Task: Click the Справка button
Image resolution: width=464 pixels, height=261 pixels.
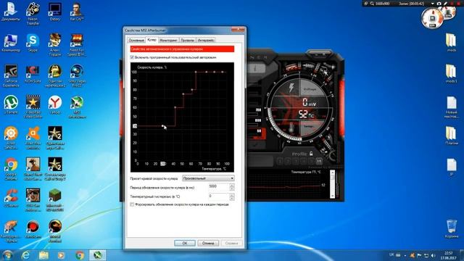Action: point(231,243)
